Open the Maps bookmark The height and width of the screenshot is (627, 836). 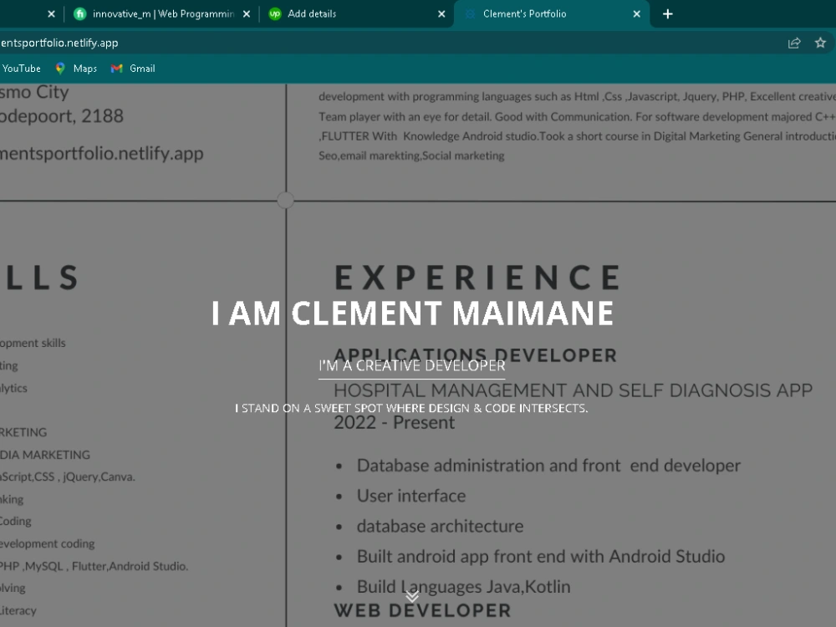click(77, 69)
